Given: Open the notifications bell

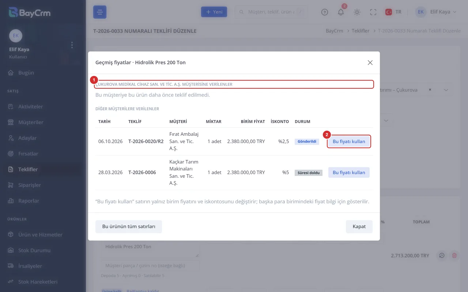Looking at the screenshot, I should [341, 12].
